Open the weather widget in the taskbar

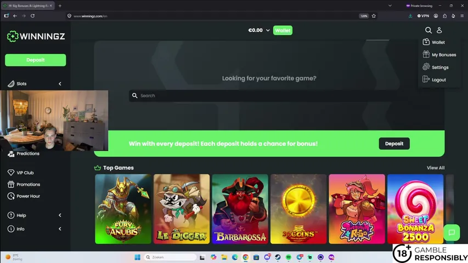coord(14,257)
